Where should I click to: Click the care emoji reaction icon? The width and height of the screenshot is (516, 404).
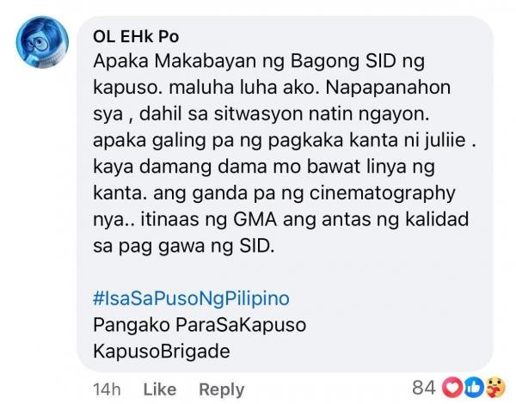coord(494,388)
